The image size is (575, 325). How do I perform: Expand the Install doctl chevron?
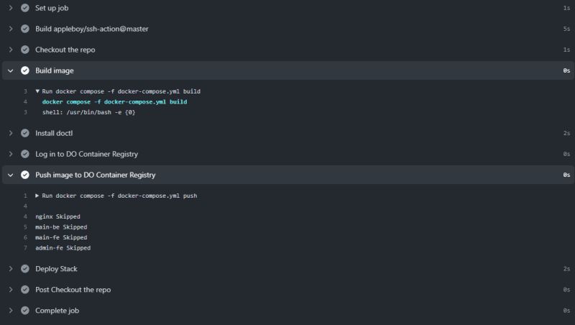11,133
